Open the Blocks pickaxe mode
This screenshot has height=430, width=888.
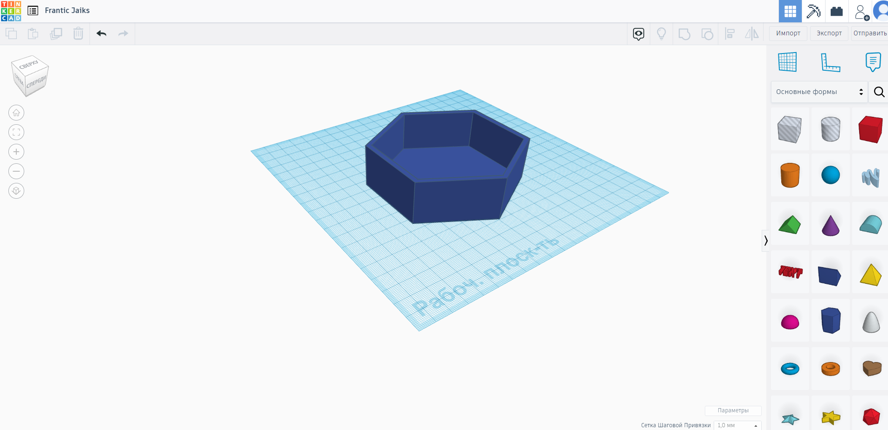(x=813, y=11)
